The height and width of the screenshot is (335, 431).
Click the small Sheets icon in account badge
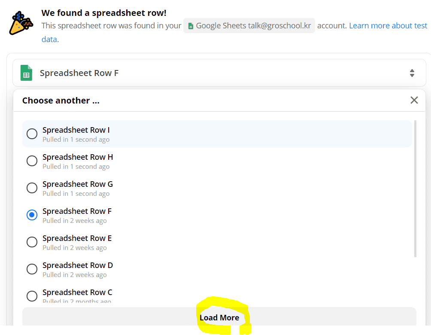191,26
